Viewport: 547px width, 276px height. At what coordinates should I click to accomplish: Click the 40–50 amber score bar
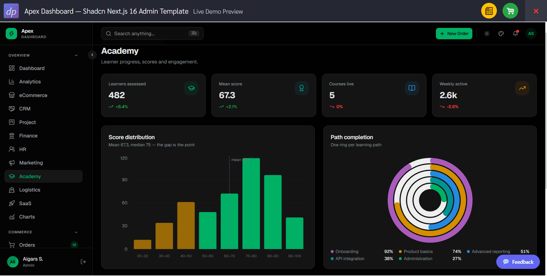tap(186, 226)
